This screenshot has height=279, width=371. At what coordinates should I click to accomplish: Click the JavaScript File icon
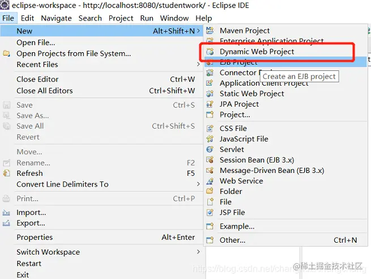(x=210, y=139)
